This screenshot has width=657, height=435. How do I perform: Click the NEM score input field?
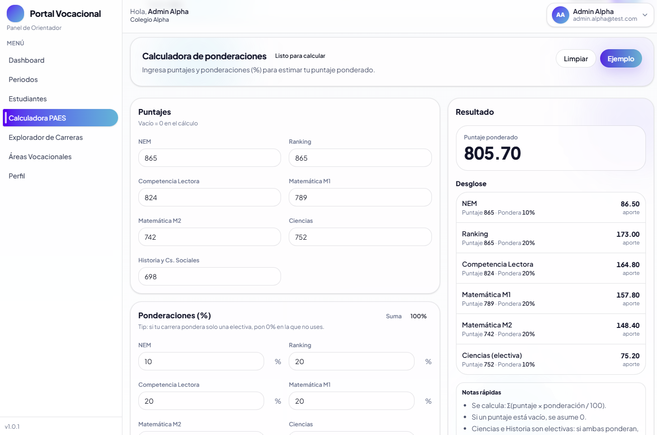pos(209,158)
